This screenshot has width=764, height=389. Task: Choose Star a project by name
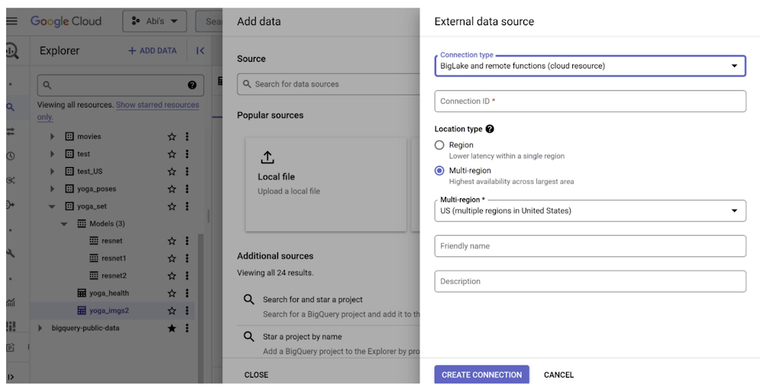click(302, 336)
